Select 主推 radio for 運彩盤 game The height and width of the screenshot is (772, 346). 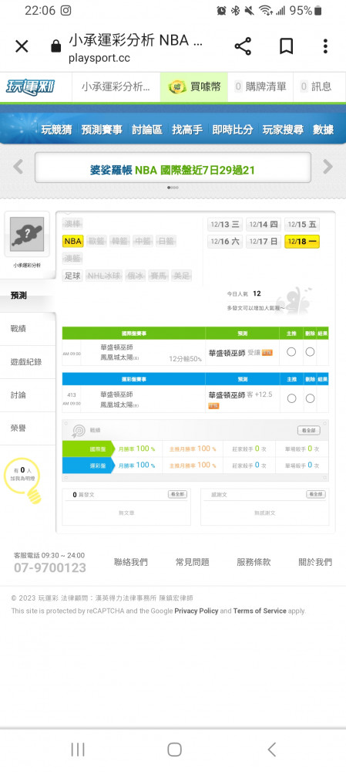pos(291,398)
